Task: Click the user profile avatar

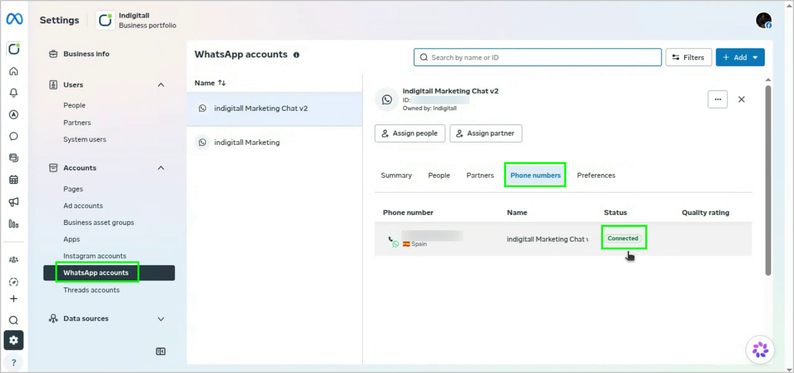Action: tap(764, 21)
